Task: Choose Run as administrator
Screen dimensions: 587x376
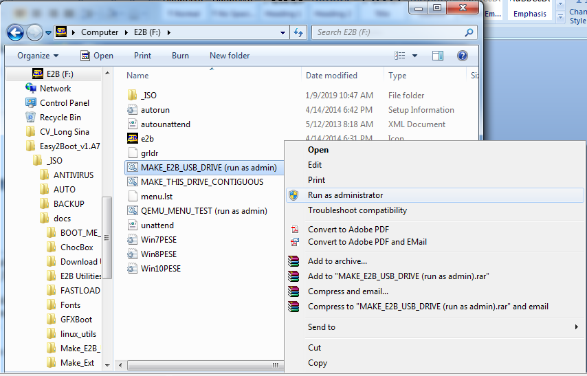Action: pos(345,195)
